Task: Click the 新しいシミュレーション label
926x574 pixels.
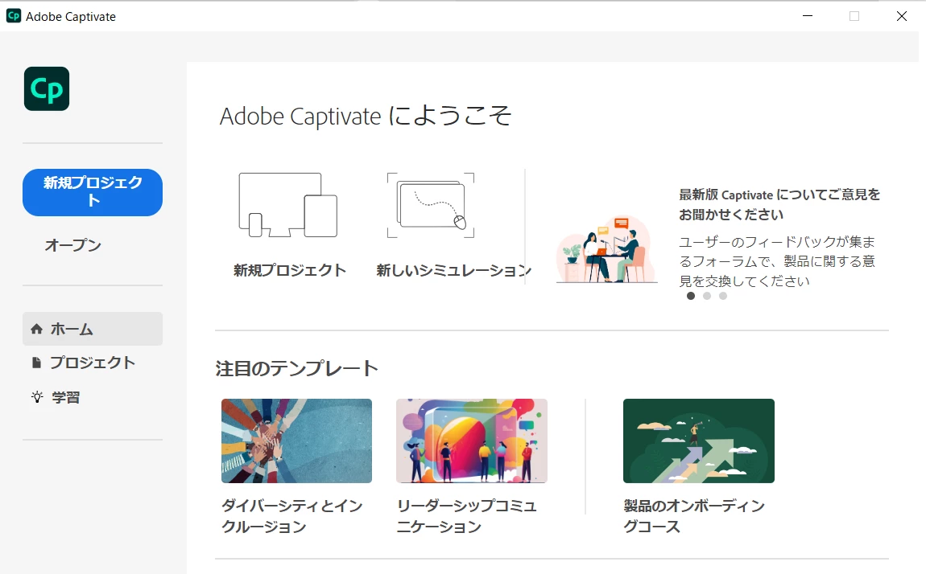Action: pos(453,270)
